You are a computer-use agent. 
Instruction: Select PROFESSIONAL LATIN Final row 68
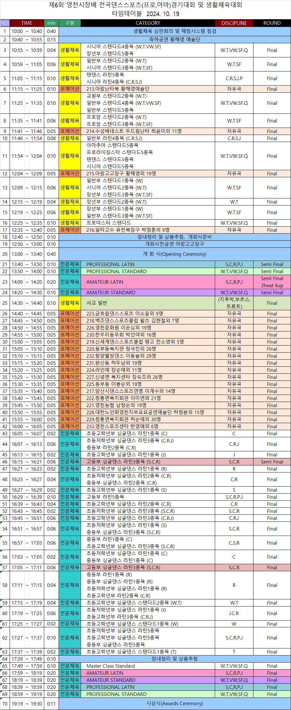pos(145,687)
